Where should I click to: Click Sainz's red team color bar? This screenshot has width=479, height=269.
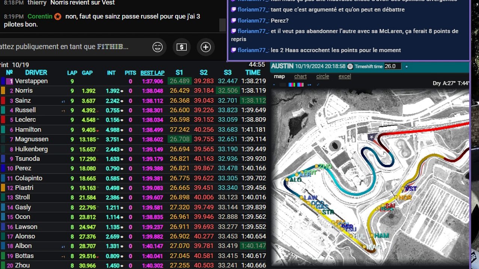coord(3,101)
